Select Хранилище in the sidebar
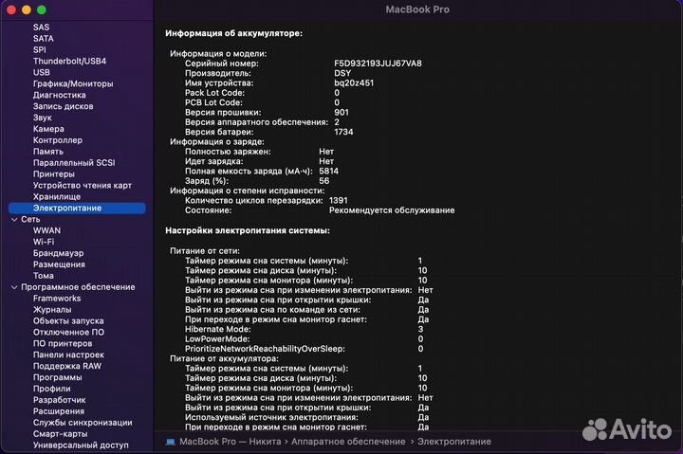 coord(57,197)
